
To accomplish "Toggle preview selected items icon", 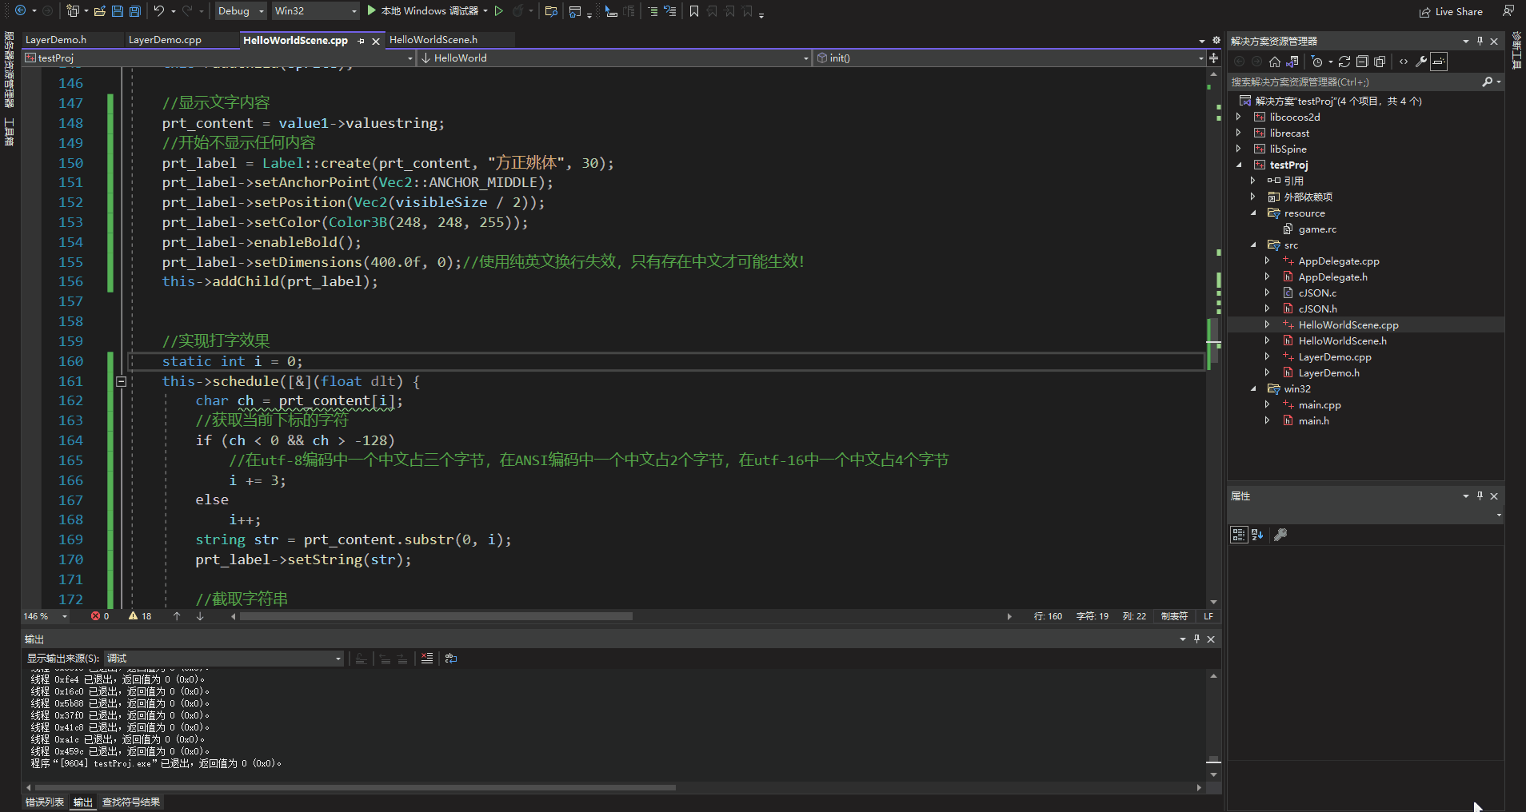I will [x=1439, y=62].
